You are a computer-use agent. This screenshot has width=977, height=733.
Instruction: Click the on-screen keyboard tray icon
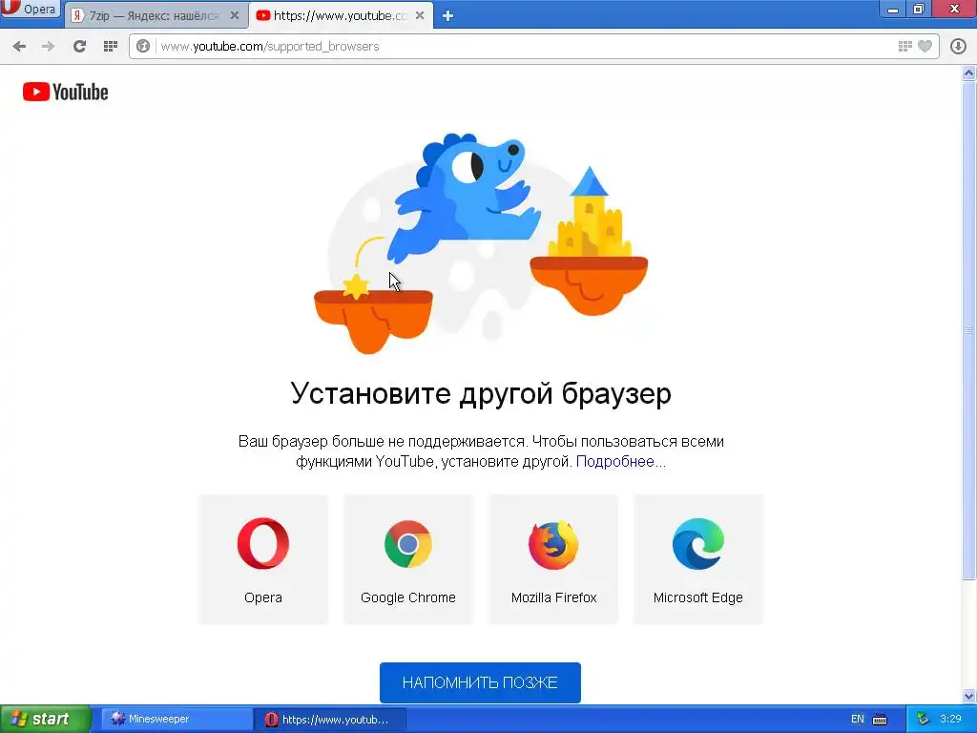point(880,720)
